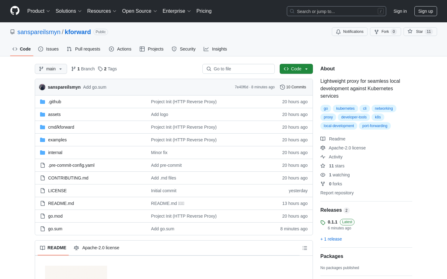Expand the Enterprise menu

(x=177, y=11)
